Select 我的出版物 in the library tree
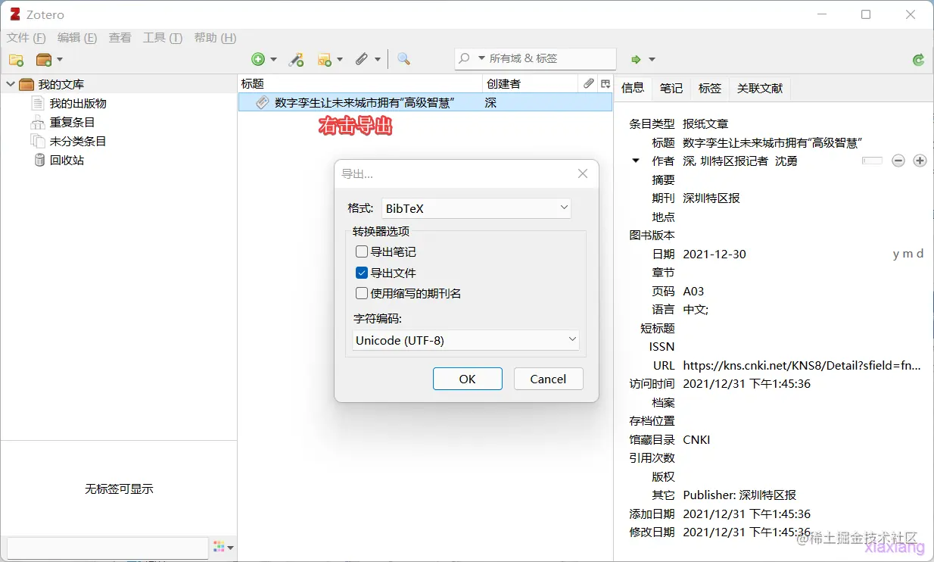This screenshot has width=934, height=562. [78, 103]
